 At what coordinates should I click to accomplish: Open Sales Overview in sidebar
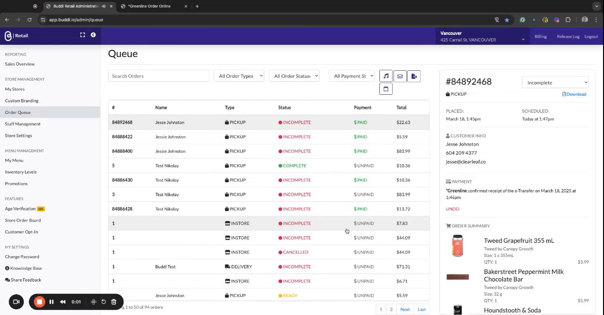tap(20, 64)
